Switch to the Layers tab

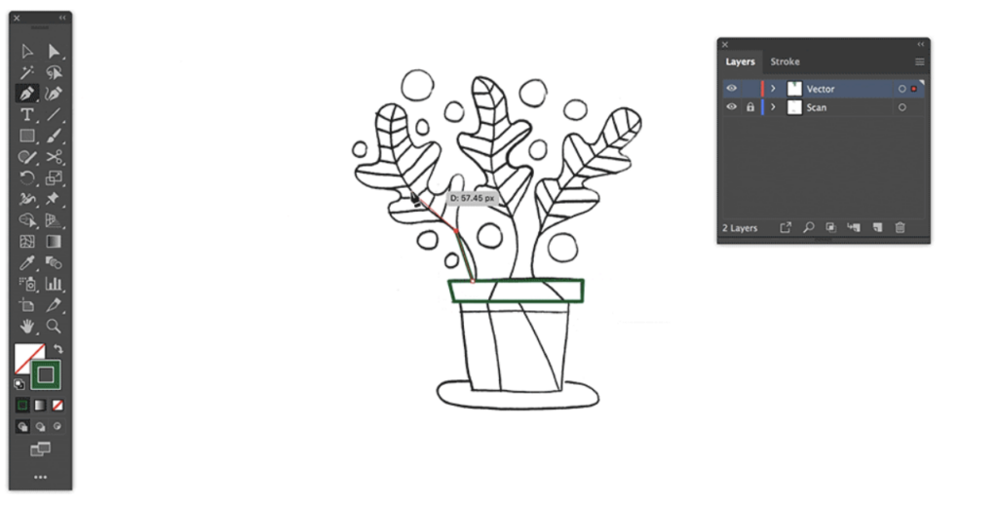click(x=740, y=62)
